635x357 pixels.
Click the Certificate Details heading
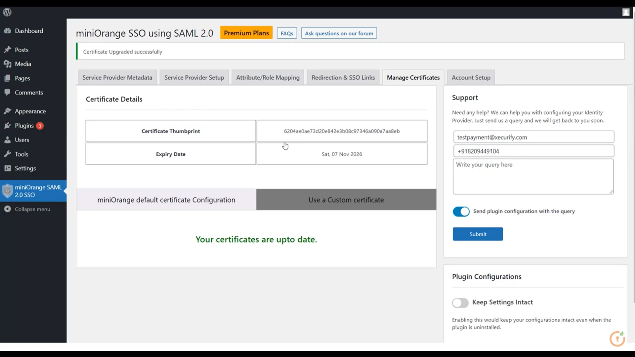coord(114,99)
